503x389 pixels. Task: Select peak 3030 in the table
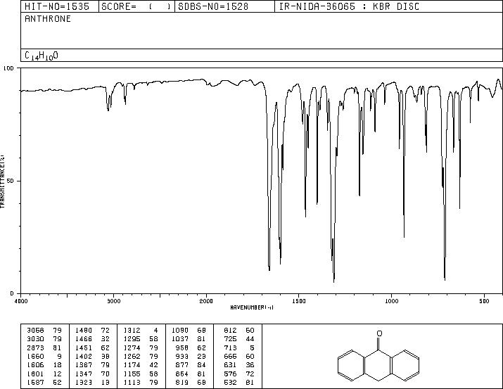point(35,339)
